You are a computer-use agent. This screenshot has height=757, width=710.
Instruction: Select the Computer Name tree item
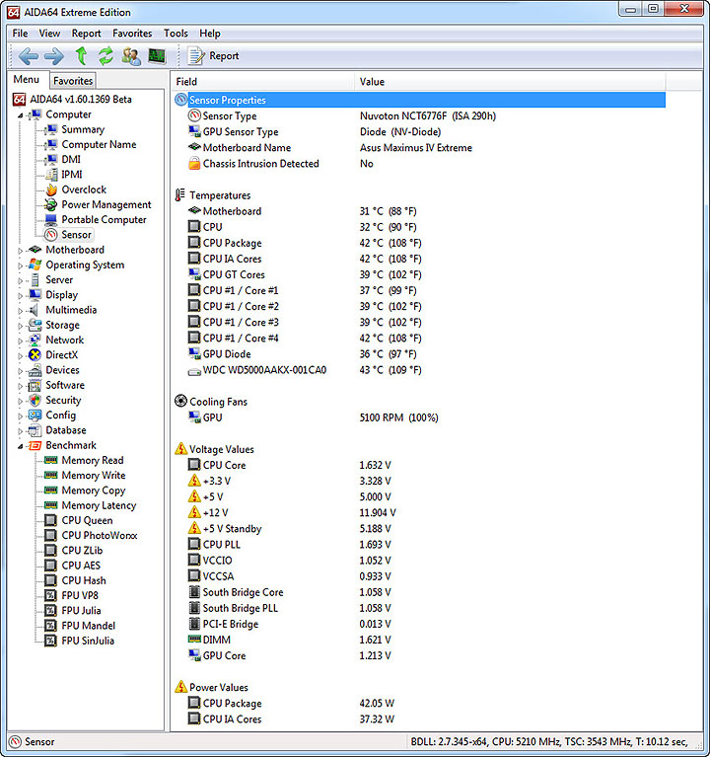point(99,144)
